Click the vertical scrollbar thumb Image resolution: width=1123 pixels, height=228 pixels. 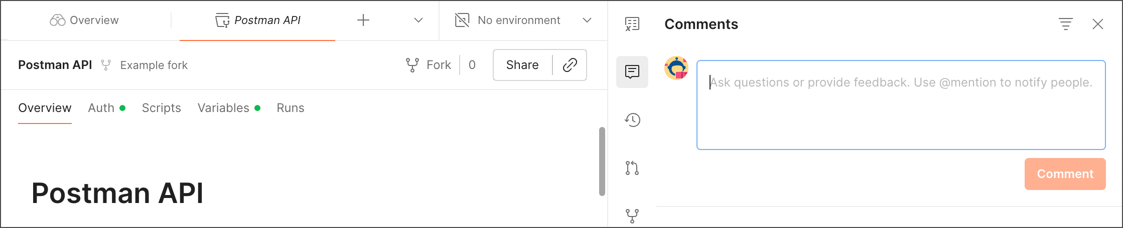[602, 161]
